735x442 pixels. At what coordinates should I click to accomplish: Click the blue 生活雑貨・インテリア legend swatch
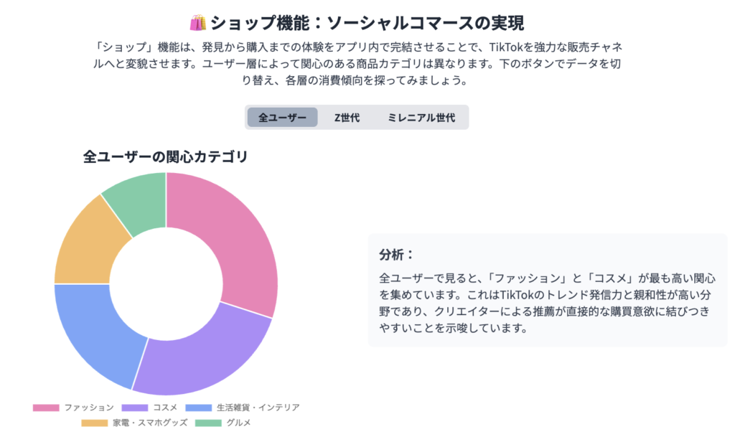pos(198,408)
